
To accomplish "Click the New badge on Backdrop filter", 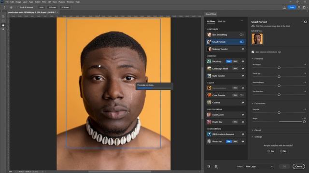I will click(228, 62).
